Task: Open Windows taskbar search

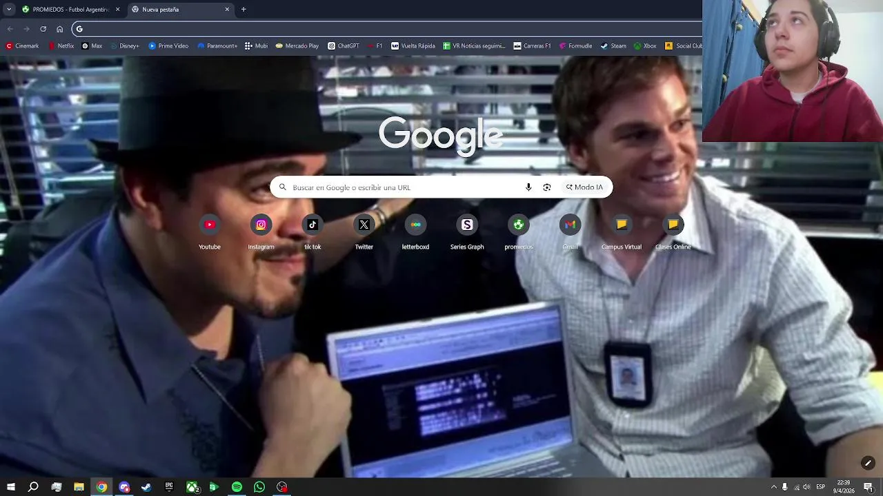Action: pyautogui.click(x=33, y=487)
